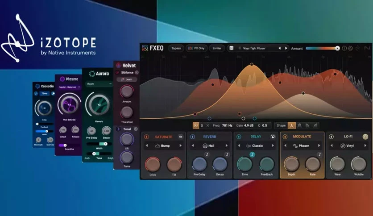Click the Keys Tight Phaser preset name

pyautogui.click(x=254, y=48)
